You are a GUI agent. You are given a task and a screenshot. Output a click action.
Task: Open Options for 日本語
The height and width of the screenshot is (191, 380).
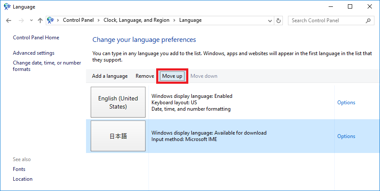(x=346, y=136)
